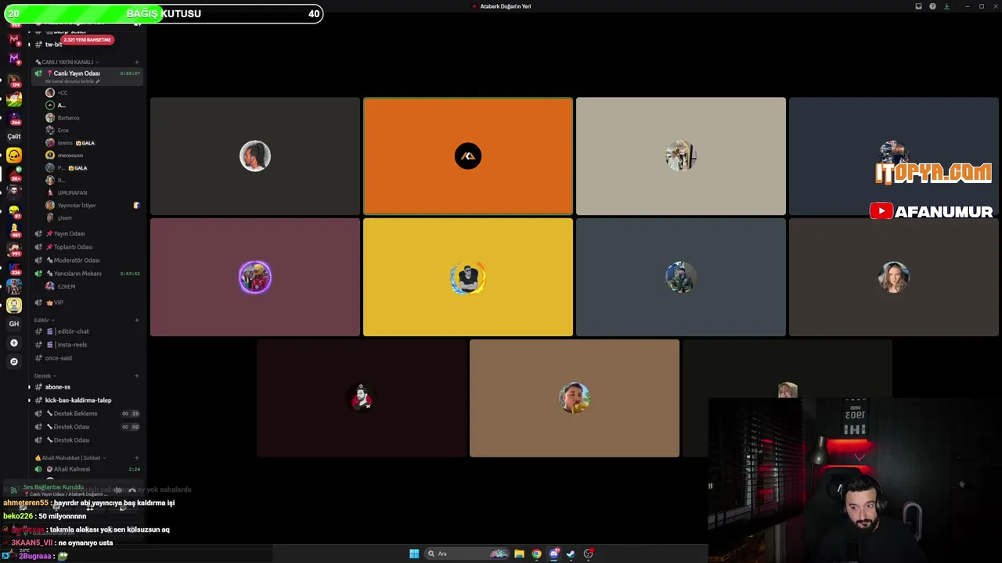
Task: Open the yellow headset server icon
Action: [x=14, y=155]
